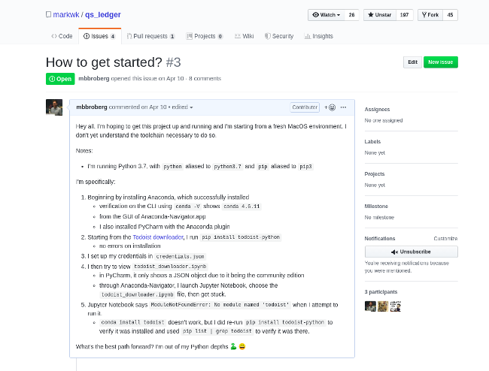This screenshot has width=489, height=371.
Task: Click the 197 stargazers count
Action: point(405,15)
